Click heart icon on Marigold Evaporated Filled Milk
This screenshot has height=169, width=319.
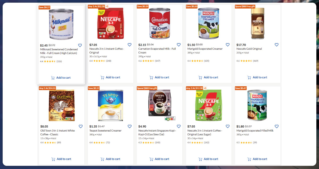click(x=277, y=126)
